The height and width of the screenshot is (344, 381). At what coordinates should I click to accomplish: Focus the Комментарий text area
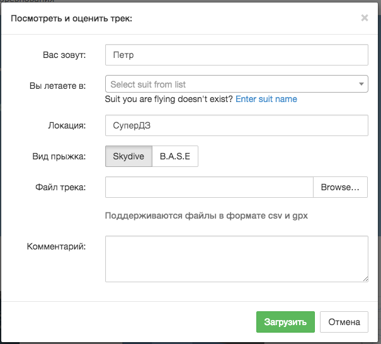click(x=236, y=259)
